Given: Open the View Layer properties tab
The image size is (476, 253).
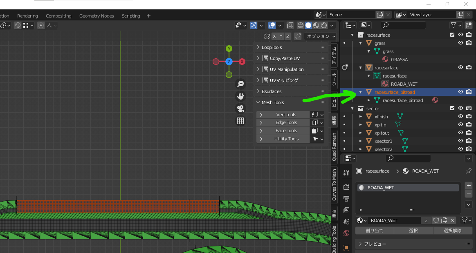Looking at the screenshot, I should click(x=346, y=210).
